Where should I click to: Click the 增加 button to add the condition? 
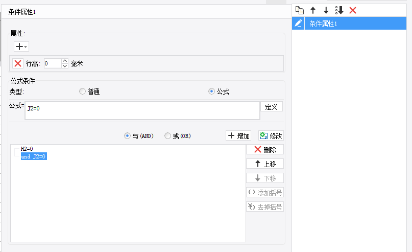[x=238, y=136]
